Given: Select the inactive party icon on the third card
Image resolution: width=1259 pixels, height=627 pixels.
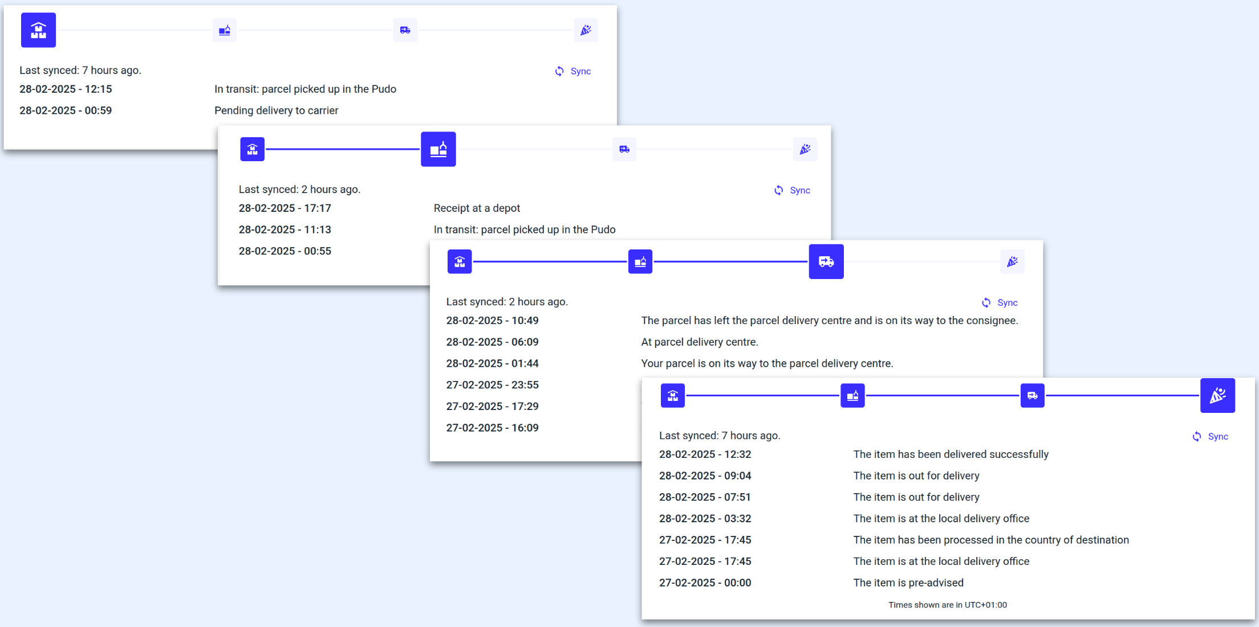Looking at the screenshot, I should click(1012, 261).
